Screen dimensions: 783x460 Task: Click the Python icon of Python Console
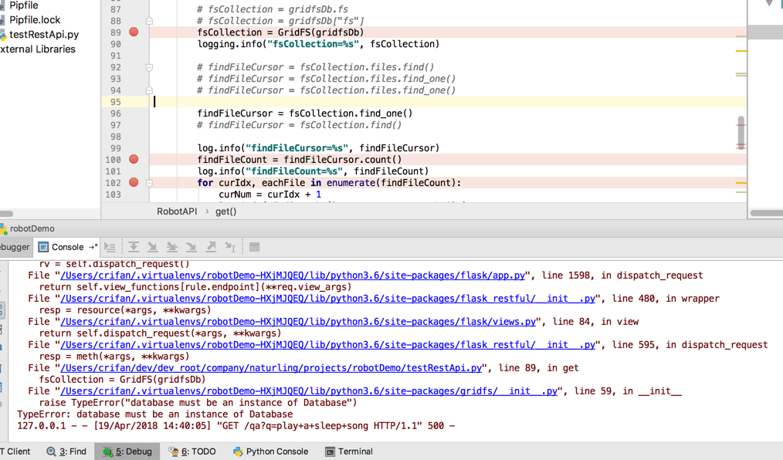pyautogui.click(x=238, y=452)
